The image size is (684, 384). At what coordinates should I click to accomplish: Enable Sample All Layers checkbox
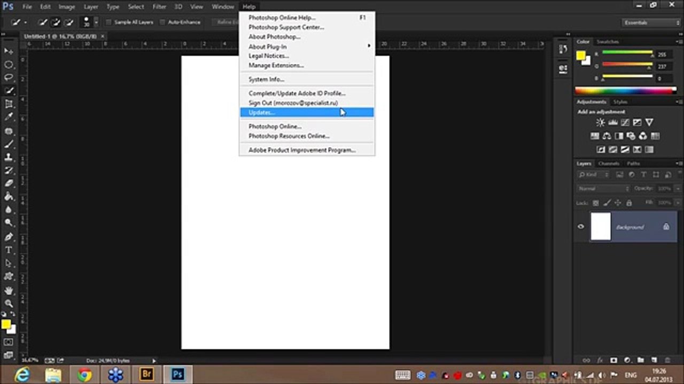pos(108,22)
